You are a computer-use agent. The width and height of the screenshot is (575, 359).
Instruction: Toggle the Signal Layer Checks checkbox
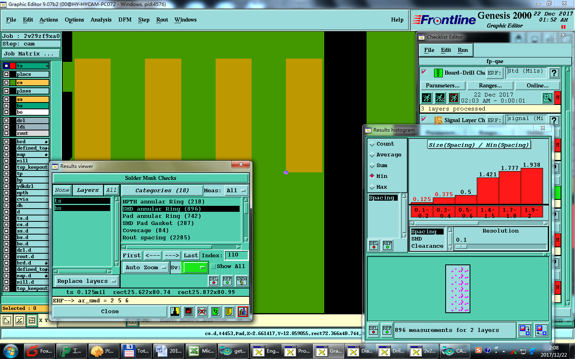coord(424,119)
